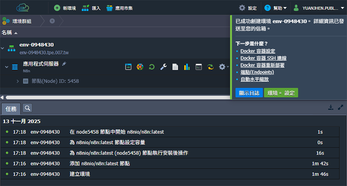347x186 pixels.
Task: Click the pencil icon beside 應用程式伺服器
Action: pyautogui.click(x=64, y=64)
